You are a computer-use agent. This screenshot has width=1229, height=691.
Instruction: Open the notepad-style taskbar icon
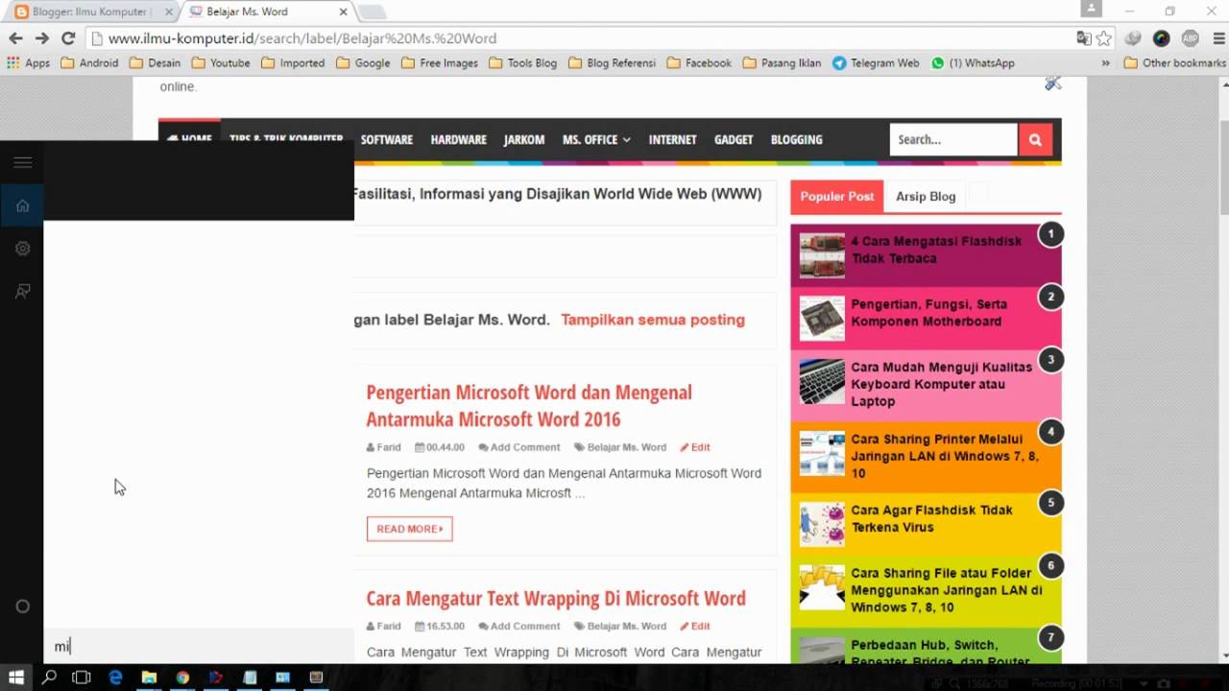[x=250, y=678]
